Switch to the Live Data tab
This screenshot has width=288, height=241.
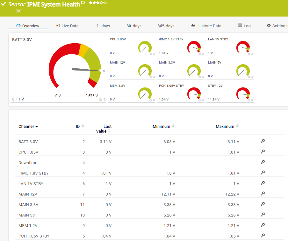pyautogui.click(x=67, y=26)
